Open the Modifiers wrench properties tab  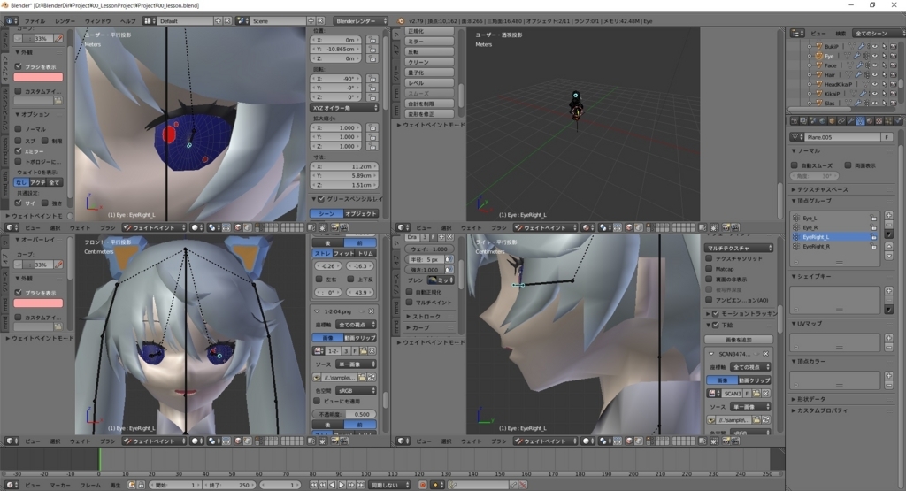click(851, 120)
